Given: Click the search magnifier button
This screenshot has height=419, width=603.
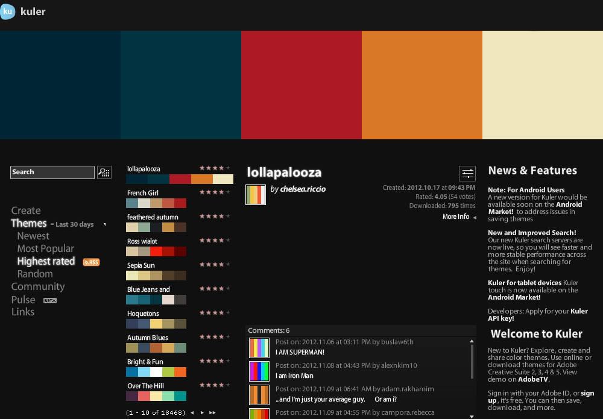Looking at the screenshot, I should point(104,172).
